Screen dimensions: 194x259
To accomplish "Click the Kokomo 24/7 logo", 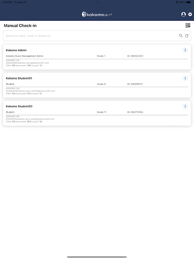I will 97,14.
